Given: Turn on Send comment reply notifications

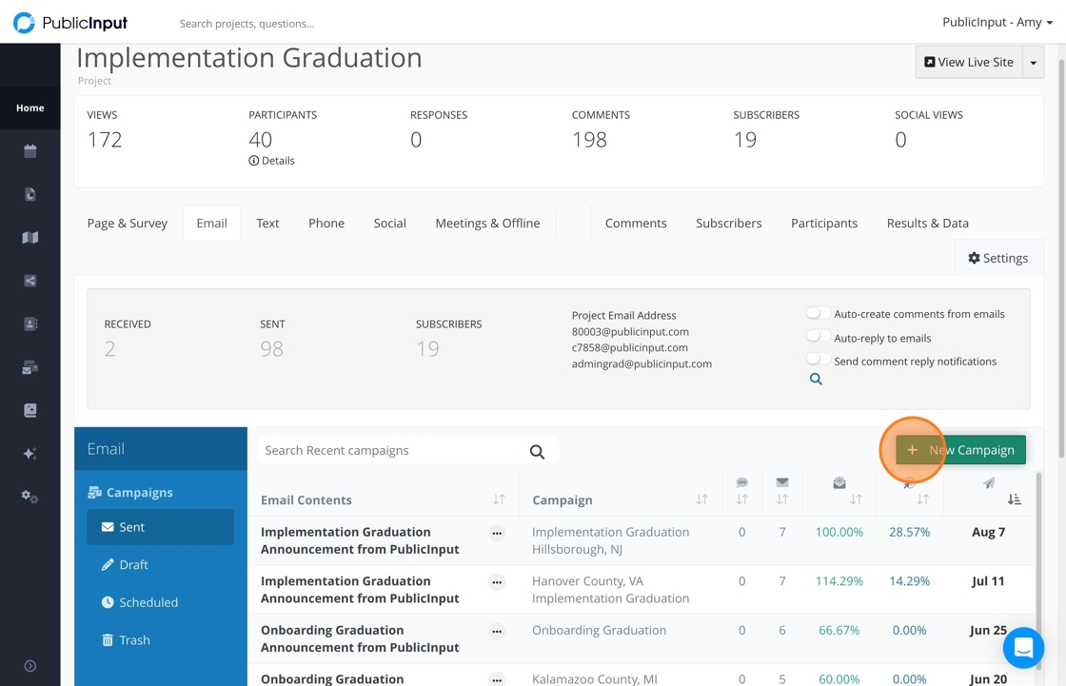Looking at the screenshot, I should [818, 361].
